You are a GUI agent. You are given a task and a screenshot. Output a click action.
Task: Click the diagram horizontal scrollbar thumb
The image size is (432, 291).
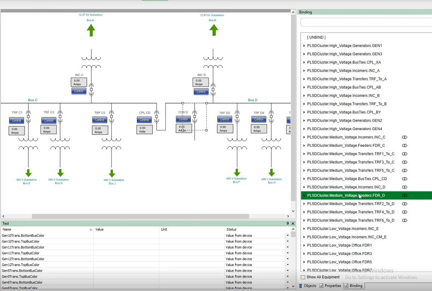tap(140, 216)
